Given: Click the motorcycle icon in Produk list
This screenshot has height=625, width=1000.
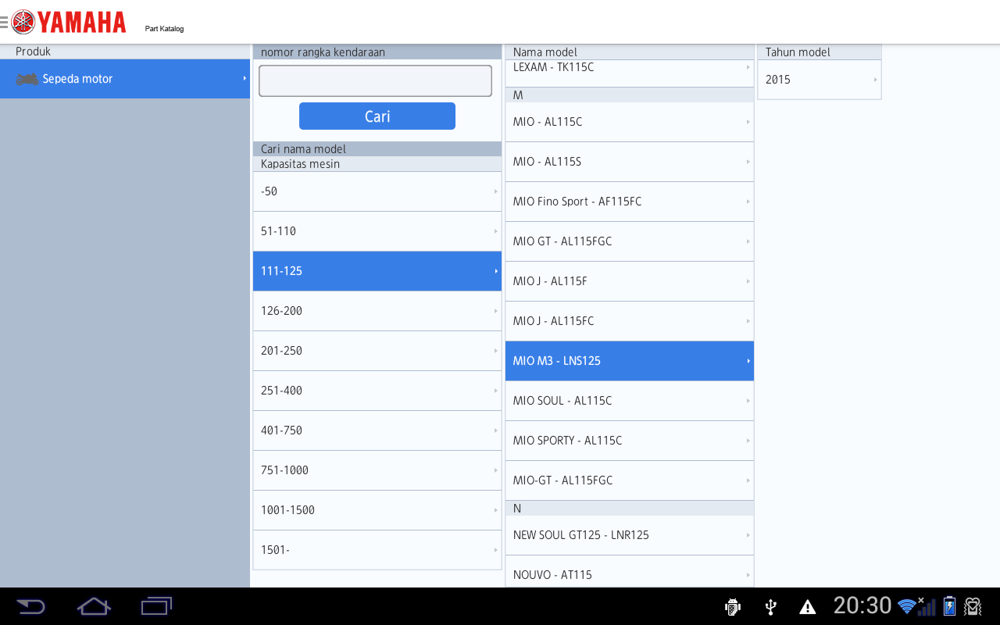Looking at the screenshot, I should [27, 79].
